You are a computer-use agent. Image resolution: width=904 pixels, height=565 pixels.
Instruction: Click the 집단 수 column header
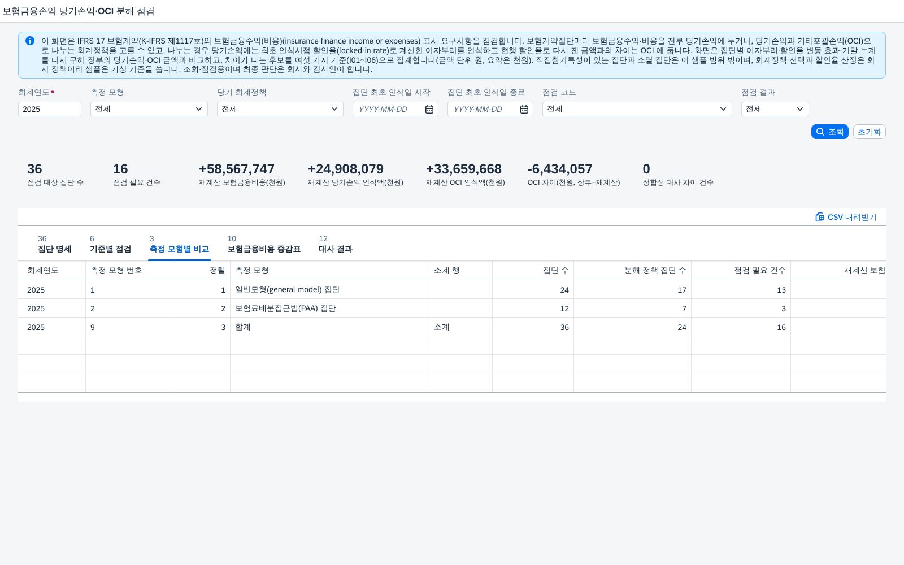533,271
